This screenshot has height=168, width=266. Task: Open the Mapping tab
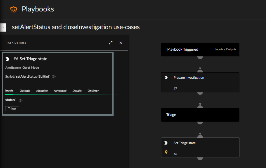point(42,91)
